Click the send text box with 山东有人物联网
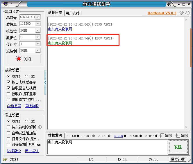The width and height of the screenshot is (193, 164). coord(108,147)
